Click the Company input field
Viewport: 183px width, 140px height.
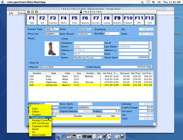click(x=89, y=43)
